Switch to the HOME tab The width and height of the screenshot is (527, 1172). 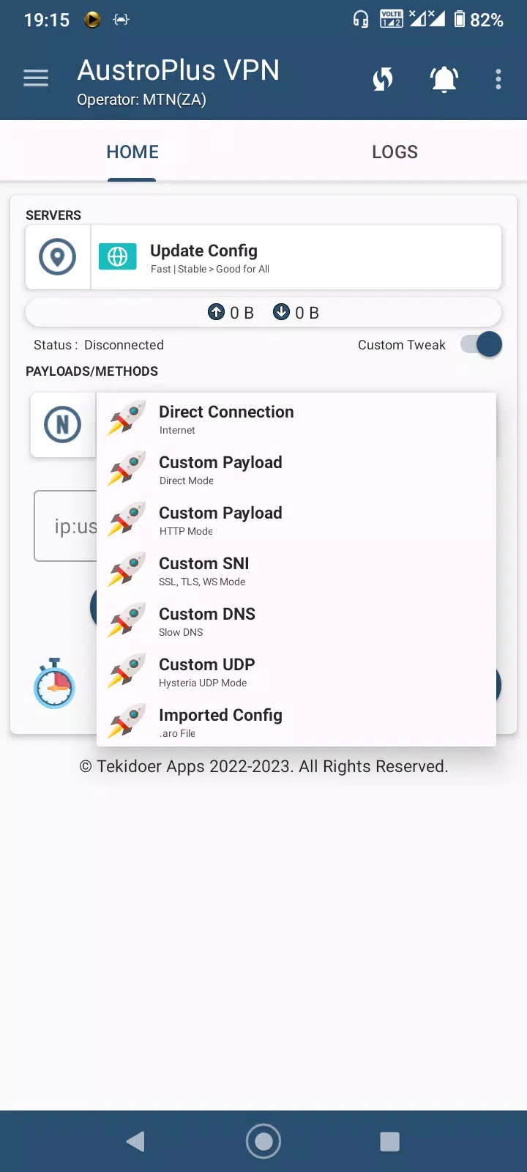pyautogui.click(x=132, y=152)
